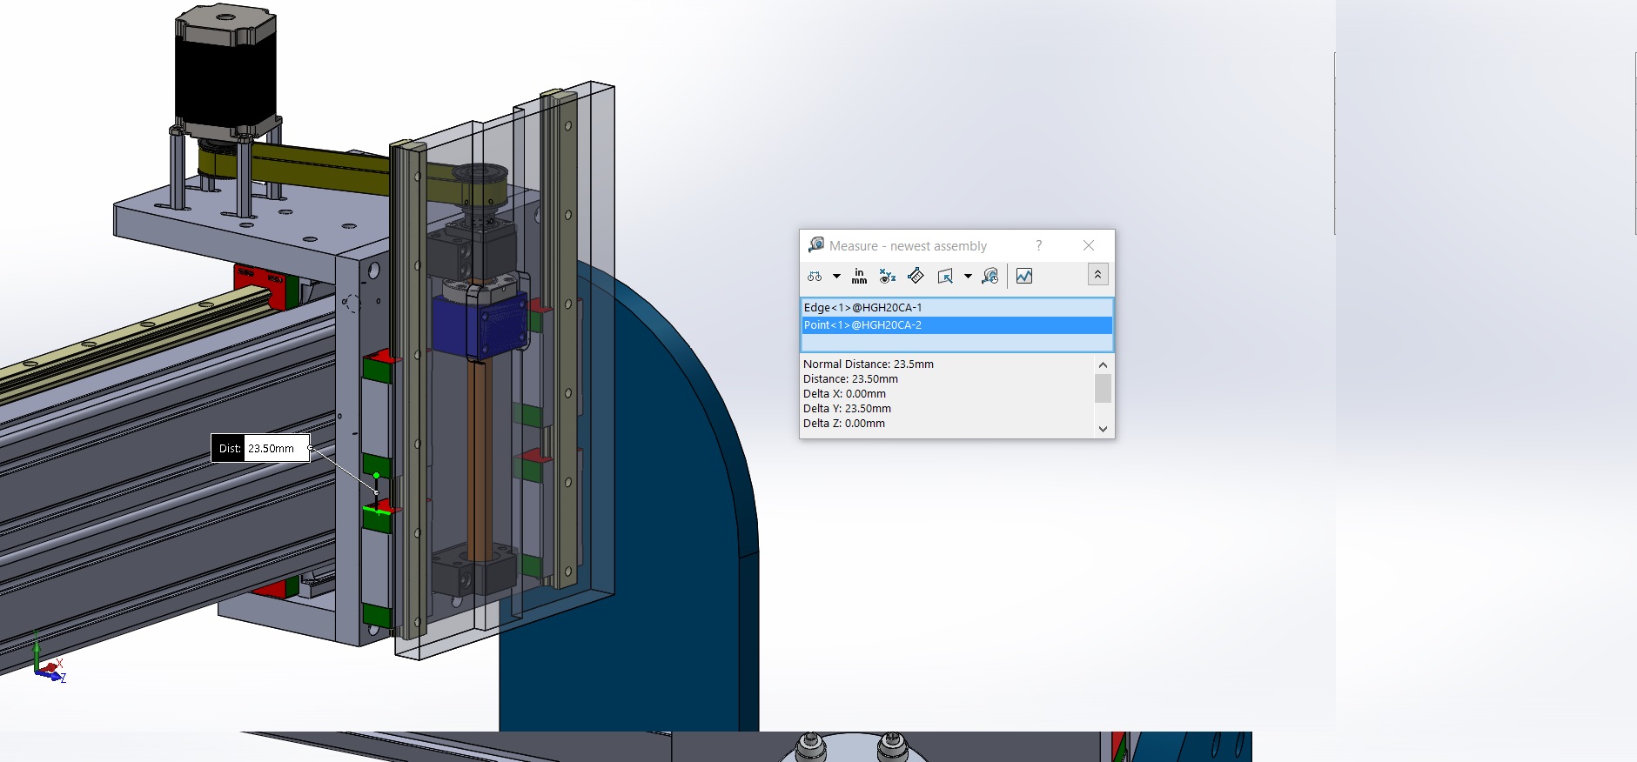Click the results scrollbar thumb
1637x762 pixels.
pyautogui.click(x=1103, y=388)
